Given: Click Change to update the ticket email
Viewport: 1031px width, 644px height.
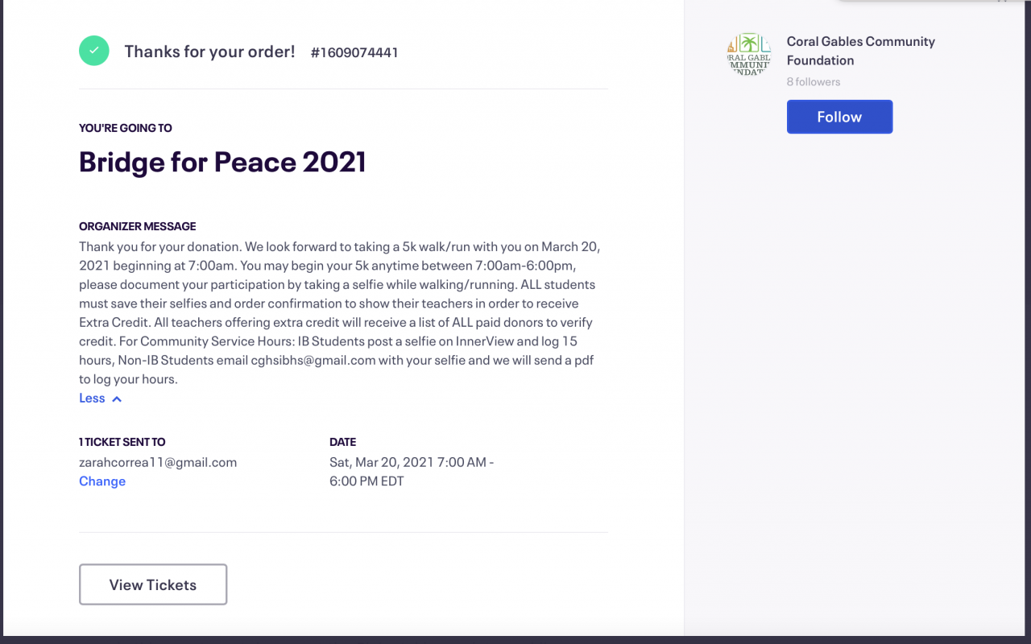Looking at the screenshot, I should (x=102, y=481).
